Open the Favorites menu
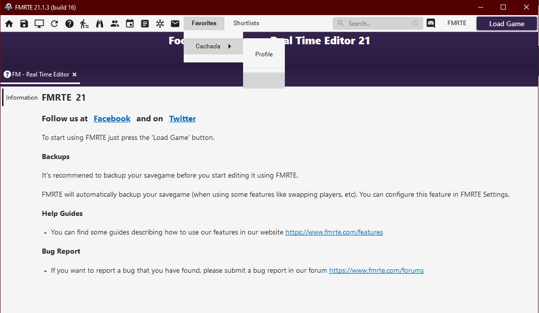The width and height of the screenshot is (539, 313). (x=204, y=23)
